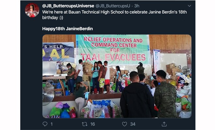Open the JB_ButtercupsUniverse profile avatar
215x130 pixels.
click(x=32, y=10)
